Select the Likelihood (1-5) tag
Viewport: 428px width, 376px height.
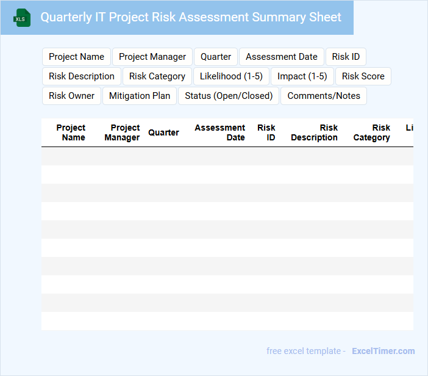231,76
